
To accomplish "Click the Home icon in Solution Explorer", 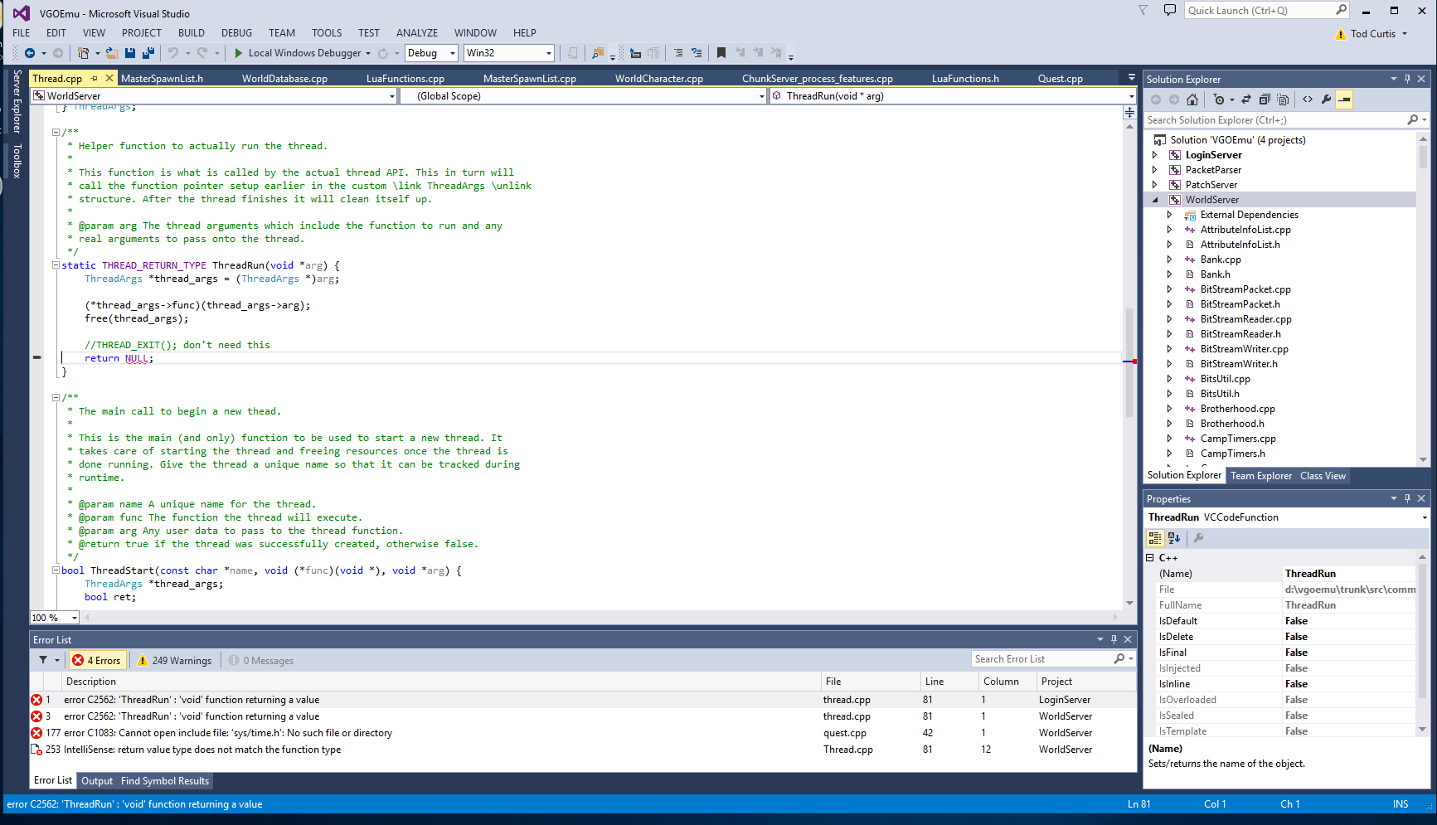I will pos(1192,99).
